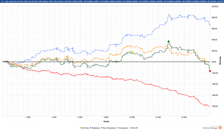
Task: Click the dark blue Rakeback legend swatch
Action: tap(91, 128)
